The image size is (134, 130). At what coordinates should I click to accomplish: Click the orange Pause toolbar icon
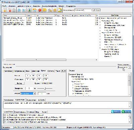[55, 10]
